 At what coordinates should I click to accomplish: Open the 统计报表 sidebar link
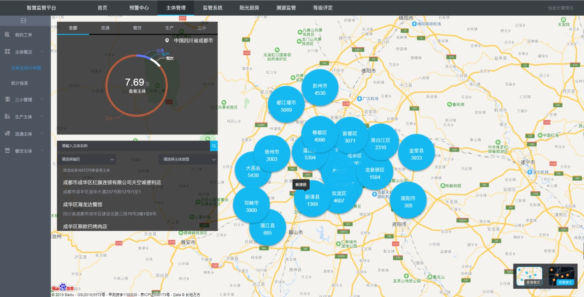click(20, 83)
